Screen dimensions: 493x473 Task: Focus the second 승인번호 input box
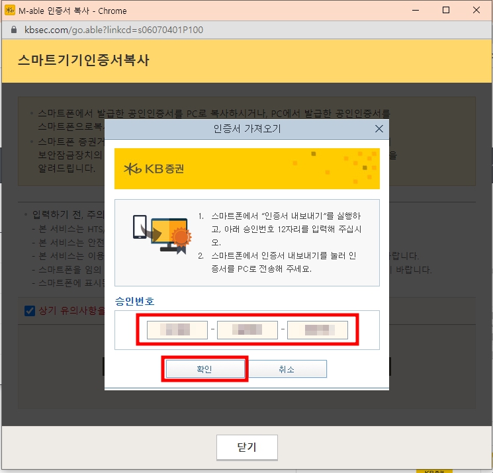[247, 329]
